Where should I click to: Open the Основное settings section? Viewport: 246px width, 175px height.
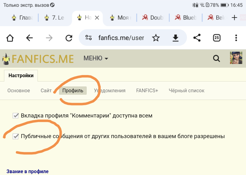(18, 90)
